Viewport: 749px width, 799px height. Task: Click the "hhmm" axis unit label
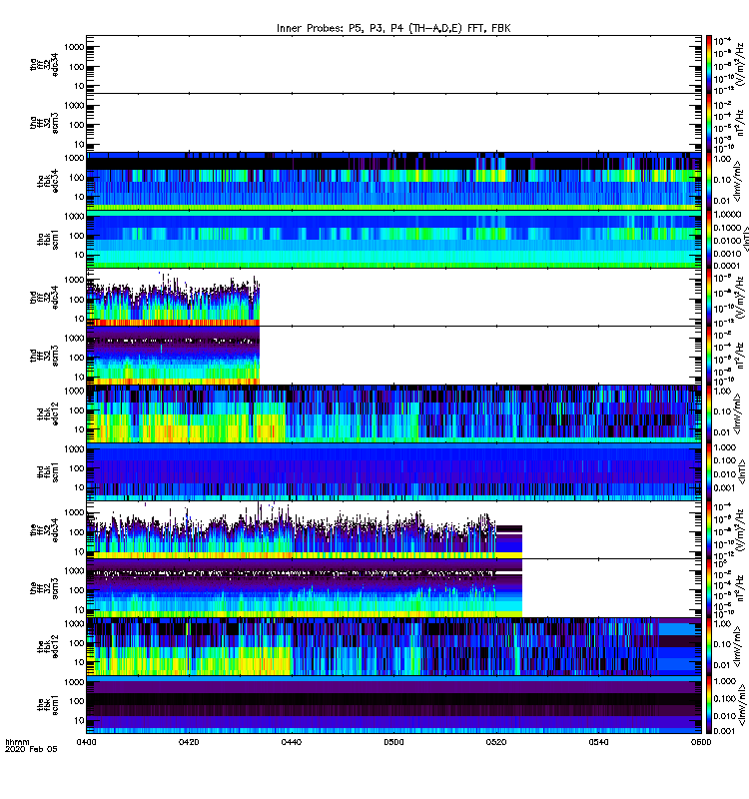point(17,742)
